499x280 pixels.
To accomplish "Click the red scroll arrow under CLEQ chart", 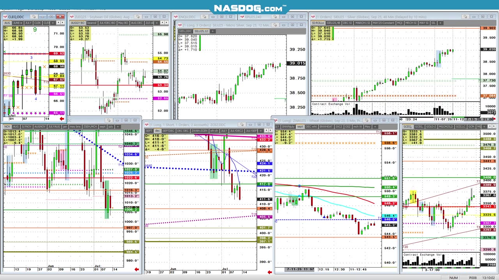I will [62, 119].
